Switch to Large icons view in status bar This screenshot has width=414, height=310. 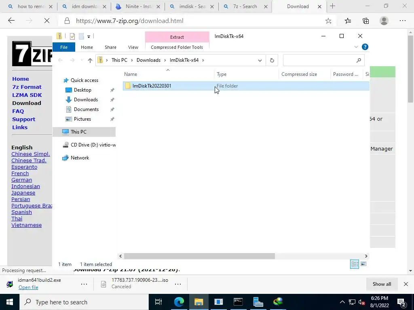363,264
